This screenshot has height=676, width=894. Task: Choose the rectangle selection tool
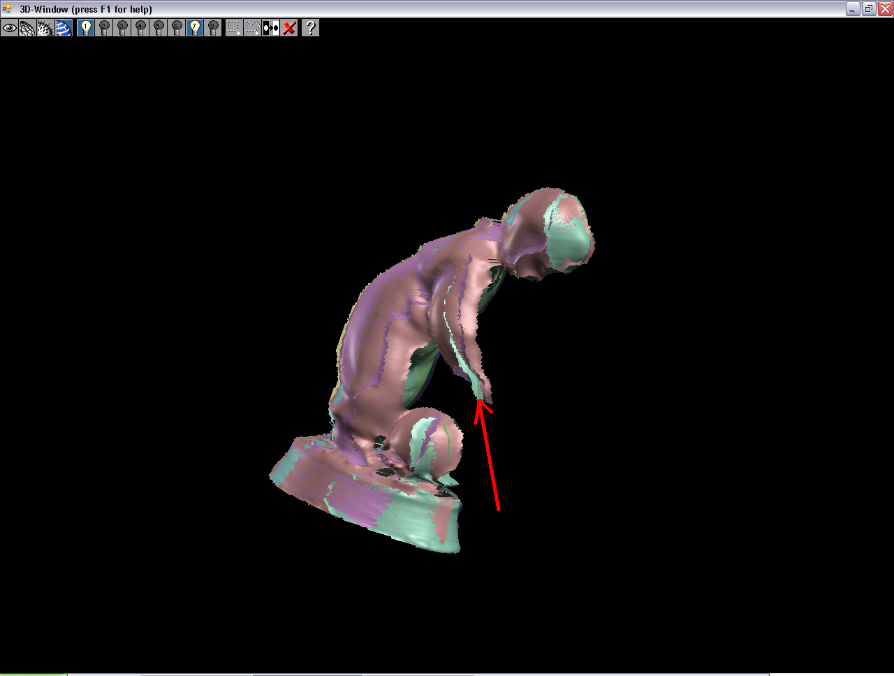(234, 28)
